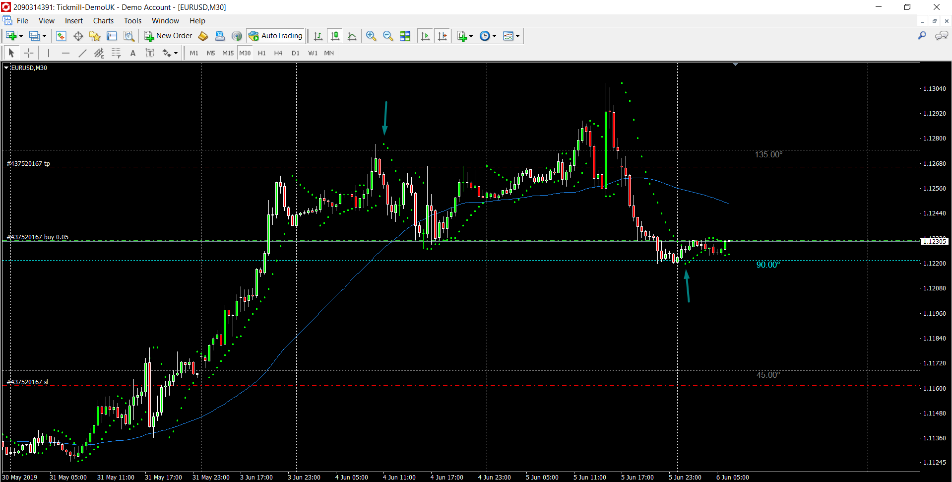Toggle the Navigator panel folder-star icon

coord(95,36)
